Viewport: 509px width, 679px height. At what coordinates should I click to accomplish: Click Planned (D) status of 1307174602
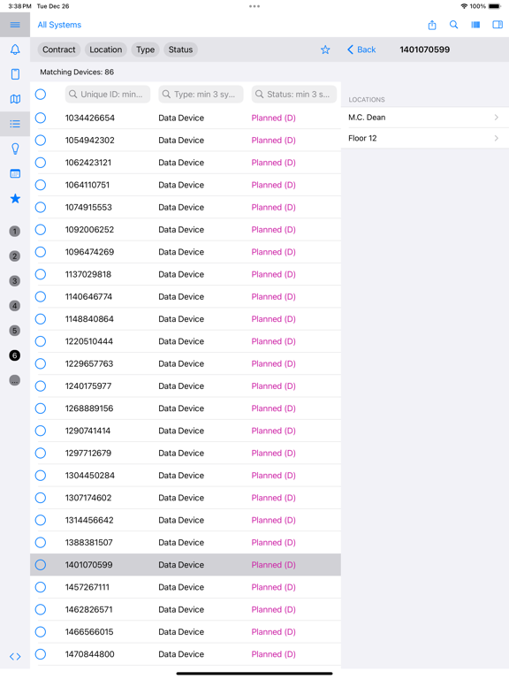click(x=274, y=498)
